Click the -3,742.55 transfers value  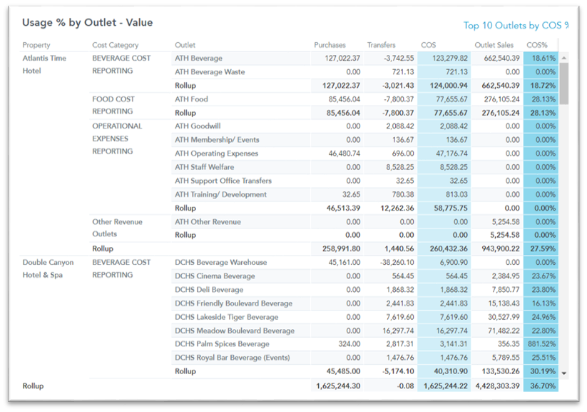coord(398,58)
